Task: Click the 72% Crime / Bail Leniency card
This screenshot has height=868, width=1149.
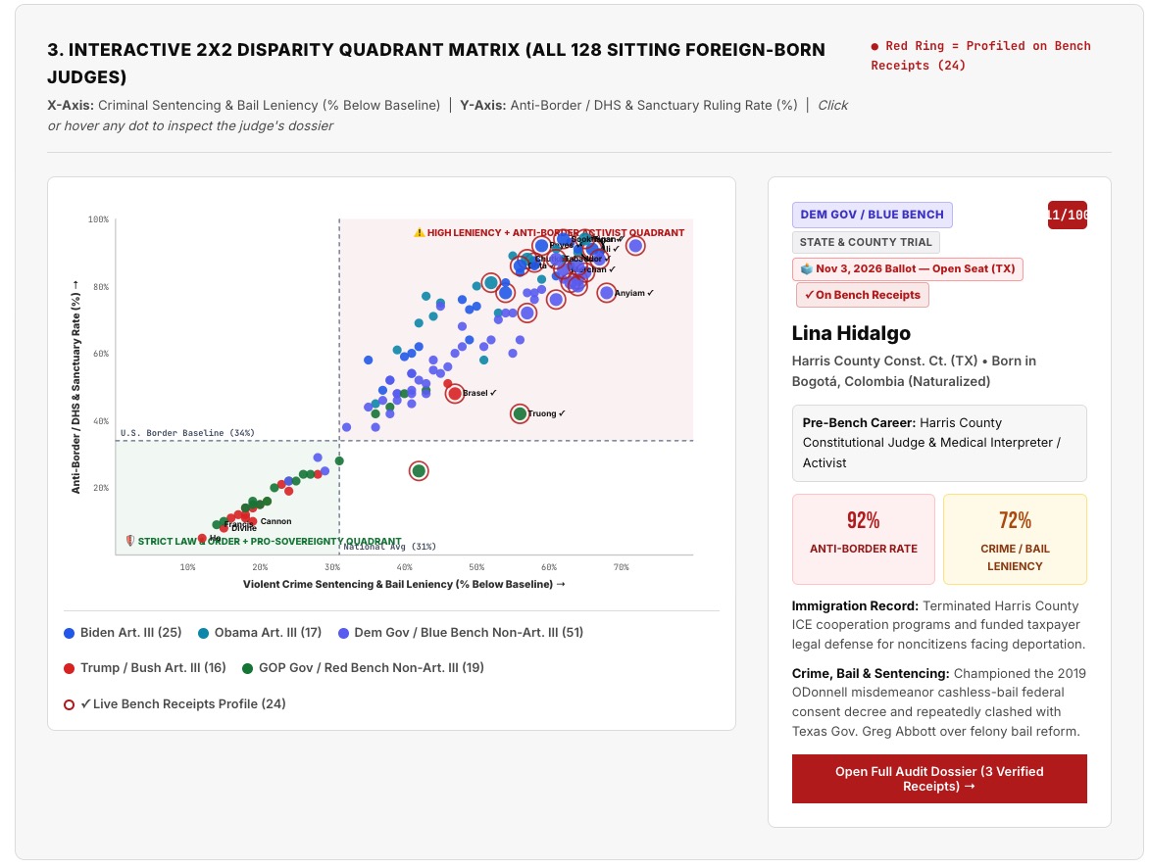Action: click(1015, 539)
